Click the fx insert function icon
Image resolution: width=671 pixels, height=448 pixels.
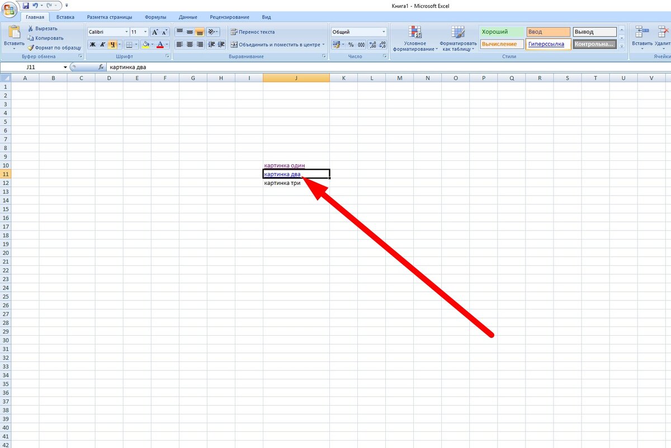point(101,67)
